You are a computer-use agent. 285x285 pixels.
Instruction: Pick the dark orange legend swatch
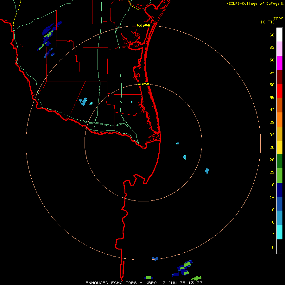pos(280,105)
